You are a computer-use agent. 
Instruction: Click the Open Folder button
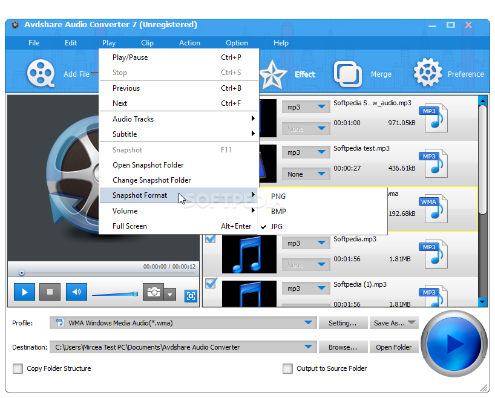[394, 347]
